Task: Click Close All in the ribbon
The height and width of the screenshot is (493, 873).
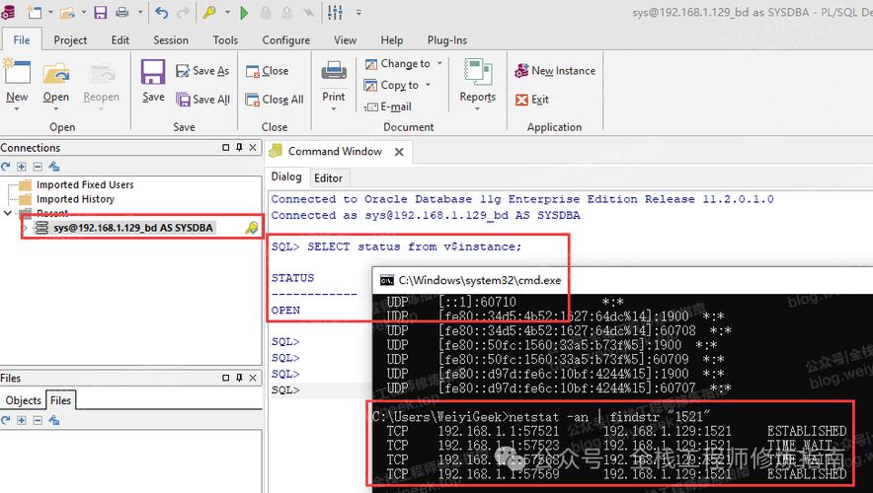Action: [x=275, y=99]
